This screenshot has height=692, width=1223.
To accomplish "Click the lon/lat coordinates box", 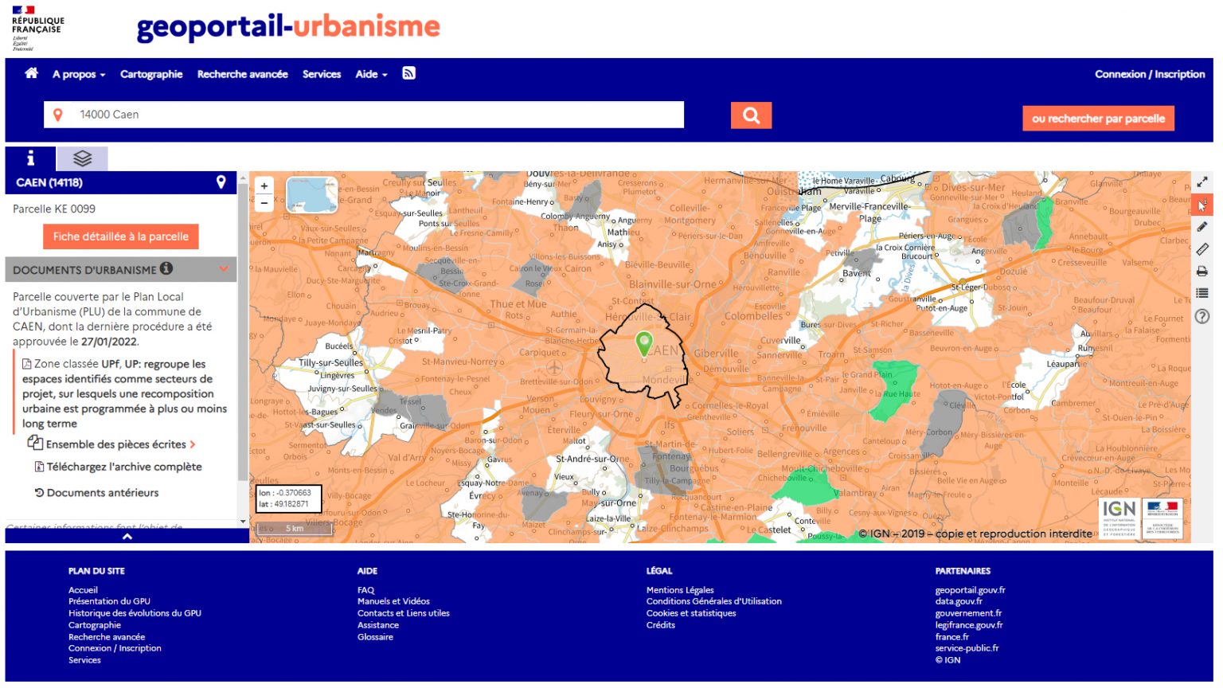I will 288,498.
